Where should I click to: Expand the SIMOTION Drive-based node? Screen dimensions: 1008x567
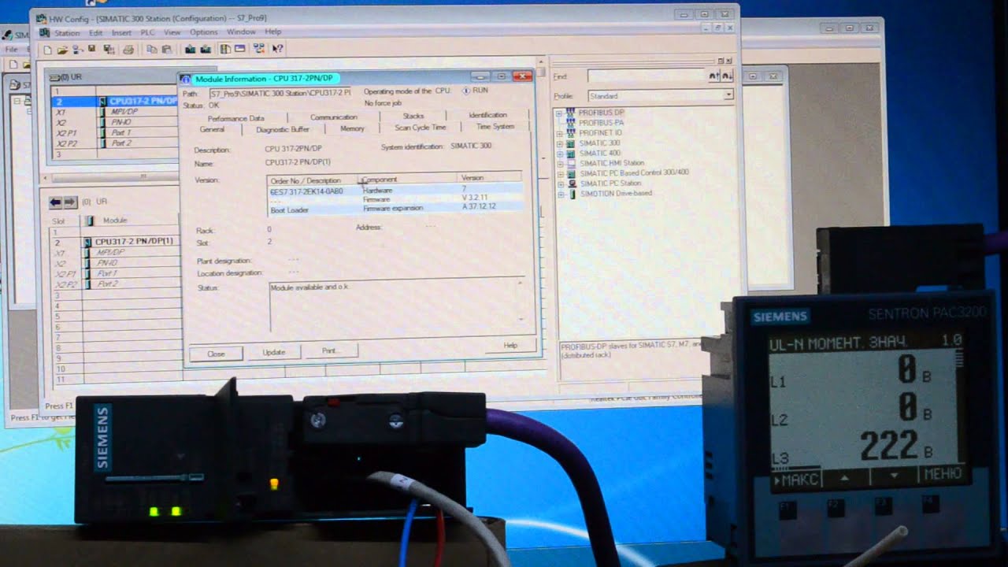point(560,194)
